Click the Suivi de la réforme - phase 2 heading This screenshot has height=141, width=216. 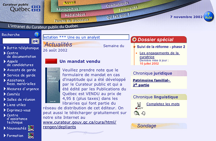point(161,47)
